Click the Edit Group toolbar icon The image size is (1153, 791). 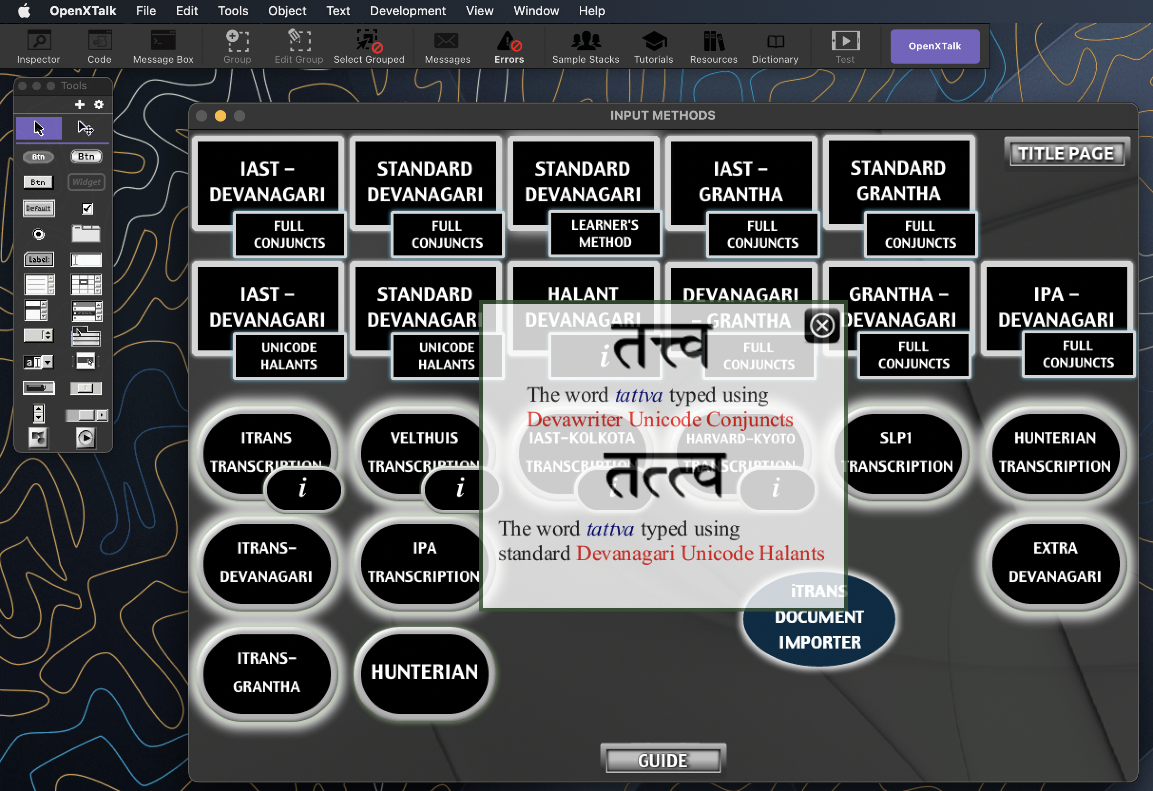point(298,47)
